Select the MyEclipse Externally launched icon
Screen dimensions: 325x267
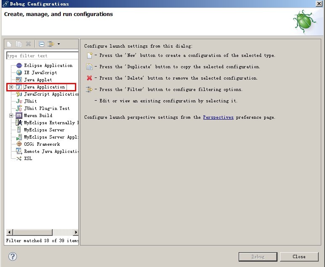[x=19, y=123]
